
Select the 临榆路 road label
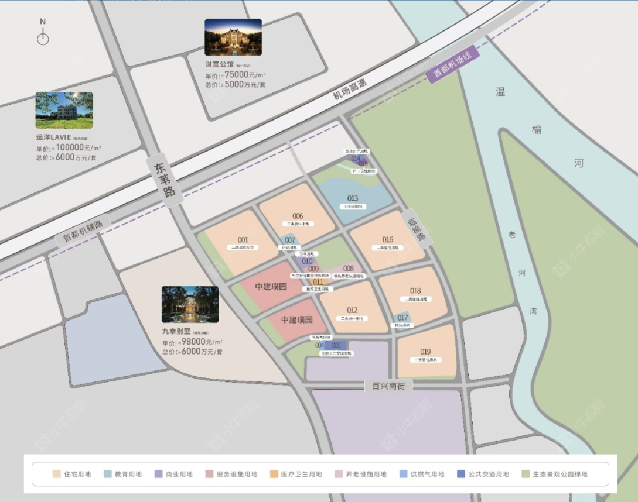click(x=417, y=229)
